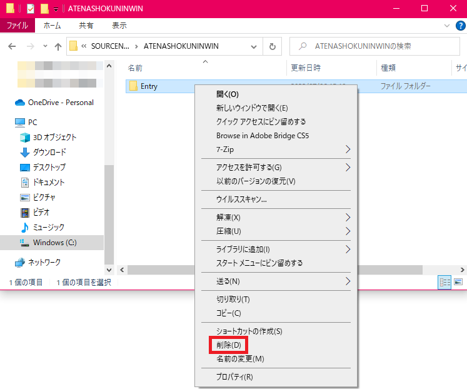Sort by 更新日時 column header
The height and width of the screenshot is (389, 467).
point(306,68)
